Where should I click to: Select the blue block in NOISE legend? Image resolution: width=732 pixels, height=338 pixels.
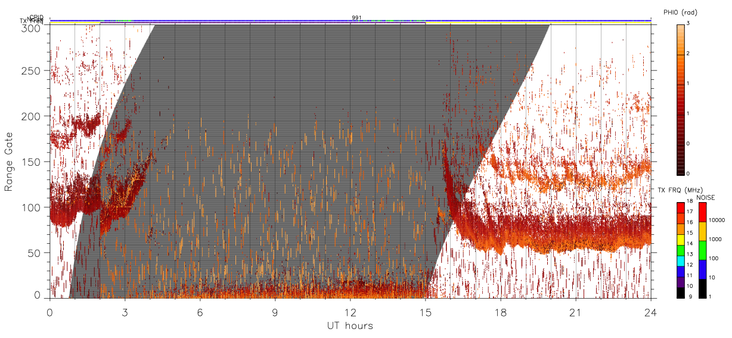703,269
